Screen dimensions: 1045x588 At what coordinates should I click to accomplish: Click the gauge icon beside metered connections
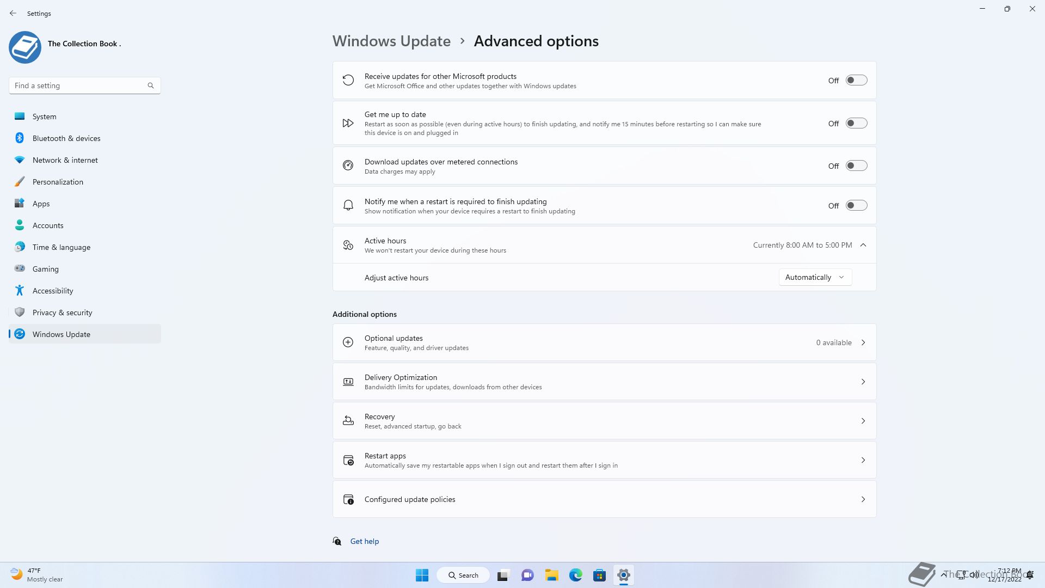348,166
